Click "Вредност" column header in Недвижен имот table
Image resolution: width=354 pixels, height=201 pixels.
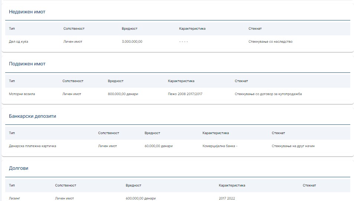(x=130, y=29)
